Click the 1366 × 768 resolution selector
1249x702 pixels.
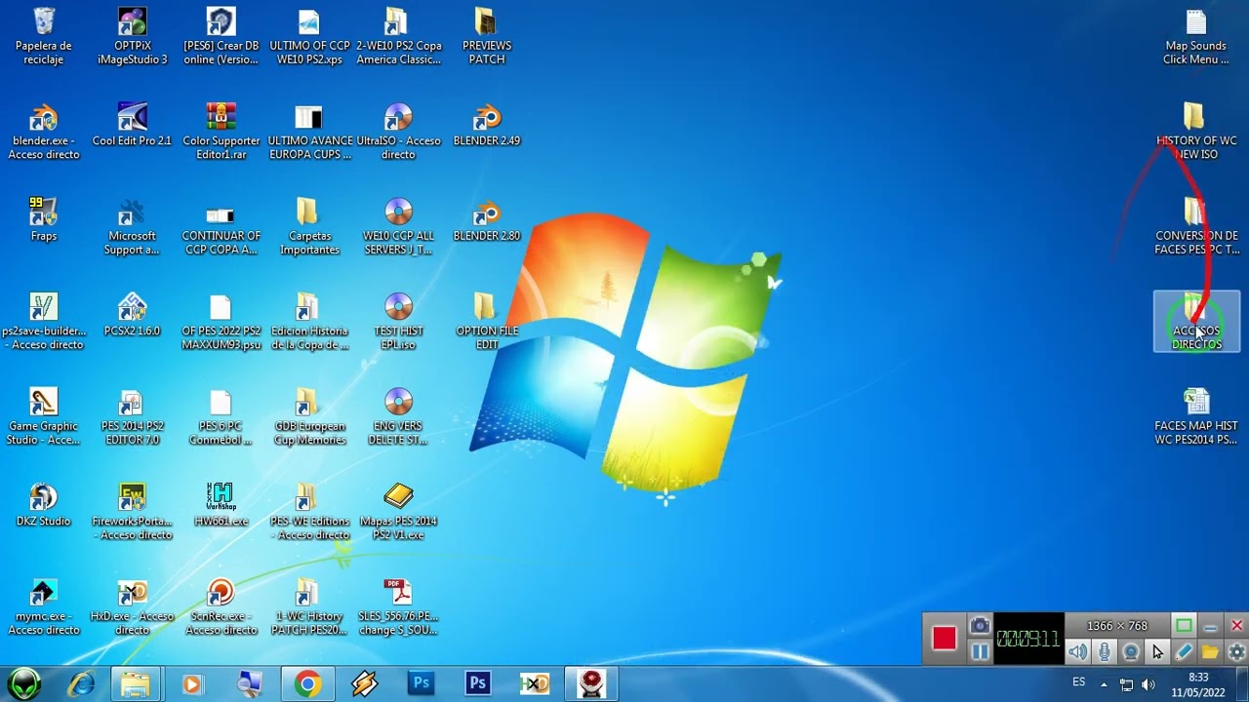point(1117,626)
